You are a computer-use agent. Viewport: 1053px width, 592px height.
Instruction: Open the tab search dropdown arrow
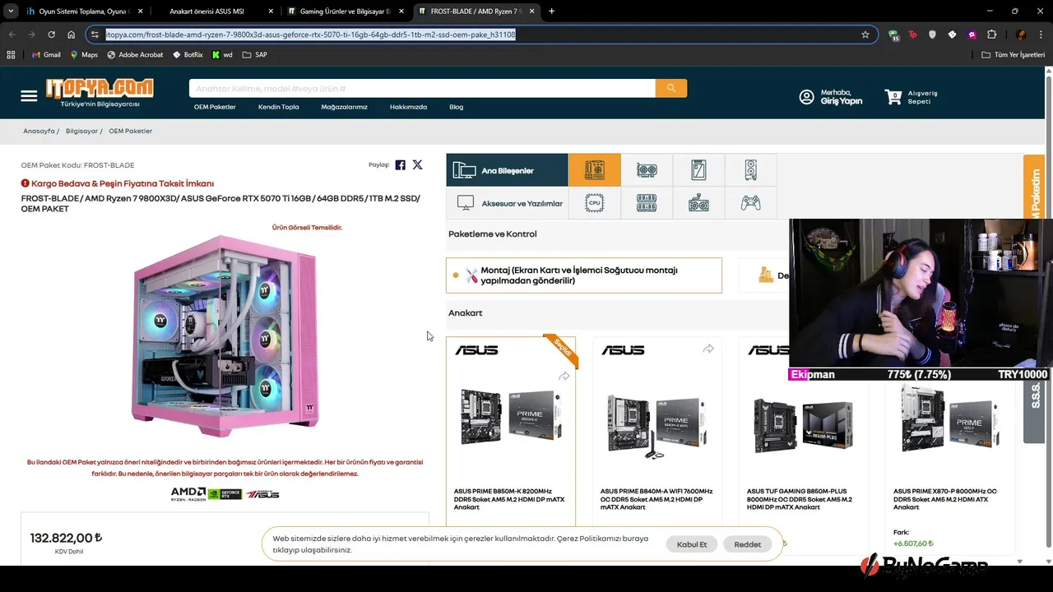(11, 12)
